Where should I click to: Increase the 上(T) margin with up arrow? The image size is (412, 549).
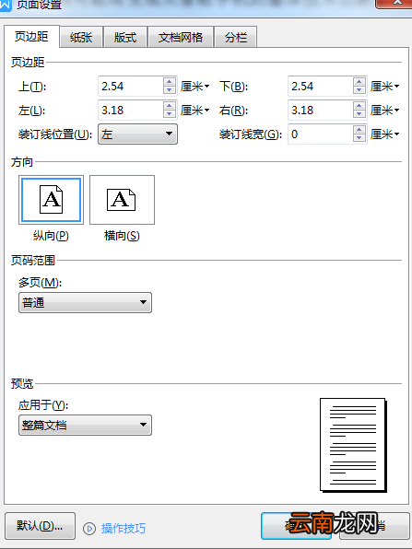(x=170, y=82)
